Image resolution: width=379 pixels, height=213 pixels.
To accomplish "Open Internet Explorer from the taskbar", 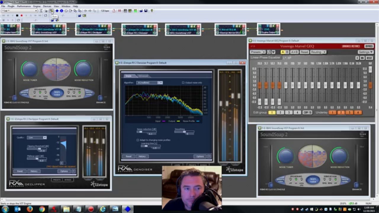I will click(x=103, y=209).
